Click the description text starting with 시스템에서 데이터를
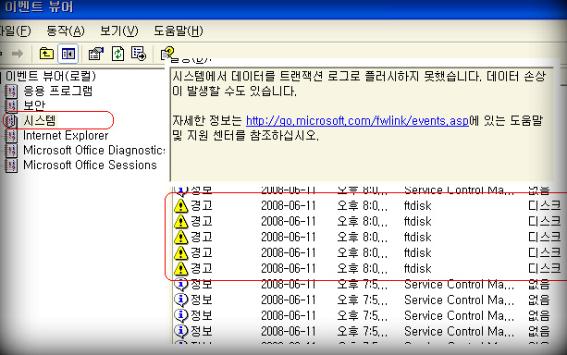The width and height of the screenshot is (567, 355). coord(359,83)
